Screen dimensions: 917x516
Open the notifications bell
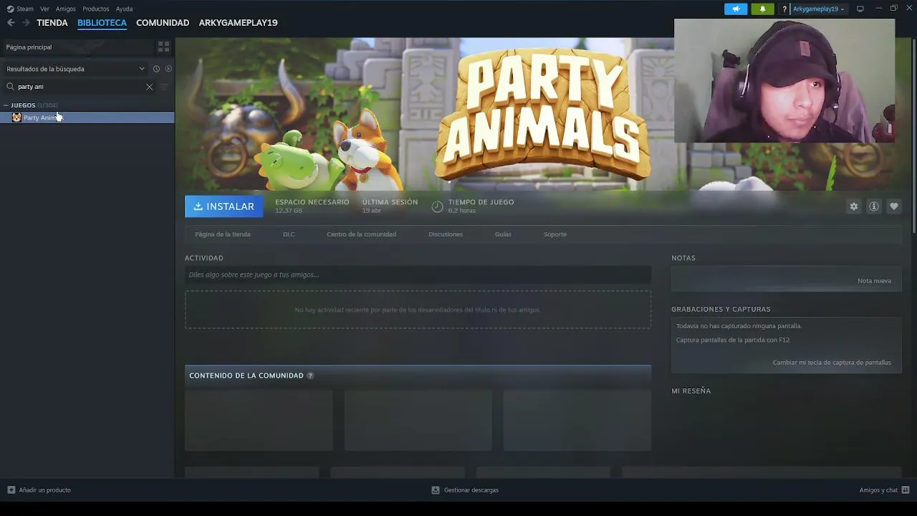coord(762,9)
